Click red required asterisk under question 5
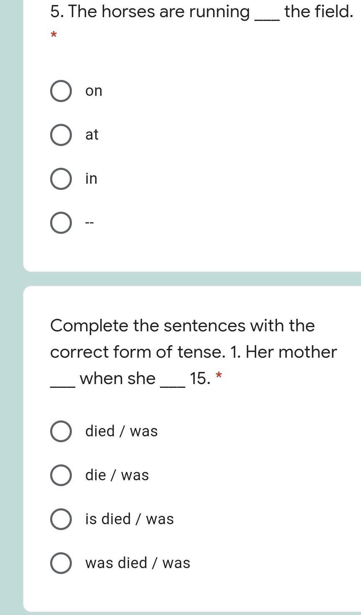The image size is (361, 615). tap(53, 36)
